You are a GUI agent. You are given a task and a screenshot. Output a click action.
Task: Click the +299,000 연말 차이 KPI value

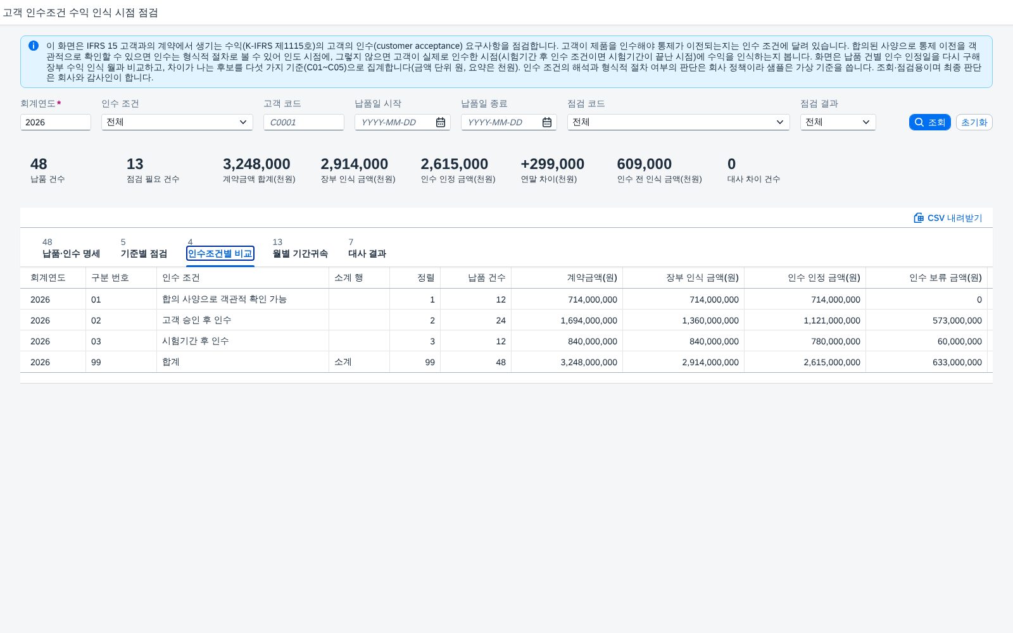[x=553, y=164]
